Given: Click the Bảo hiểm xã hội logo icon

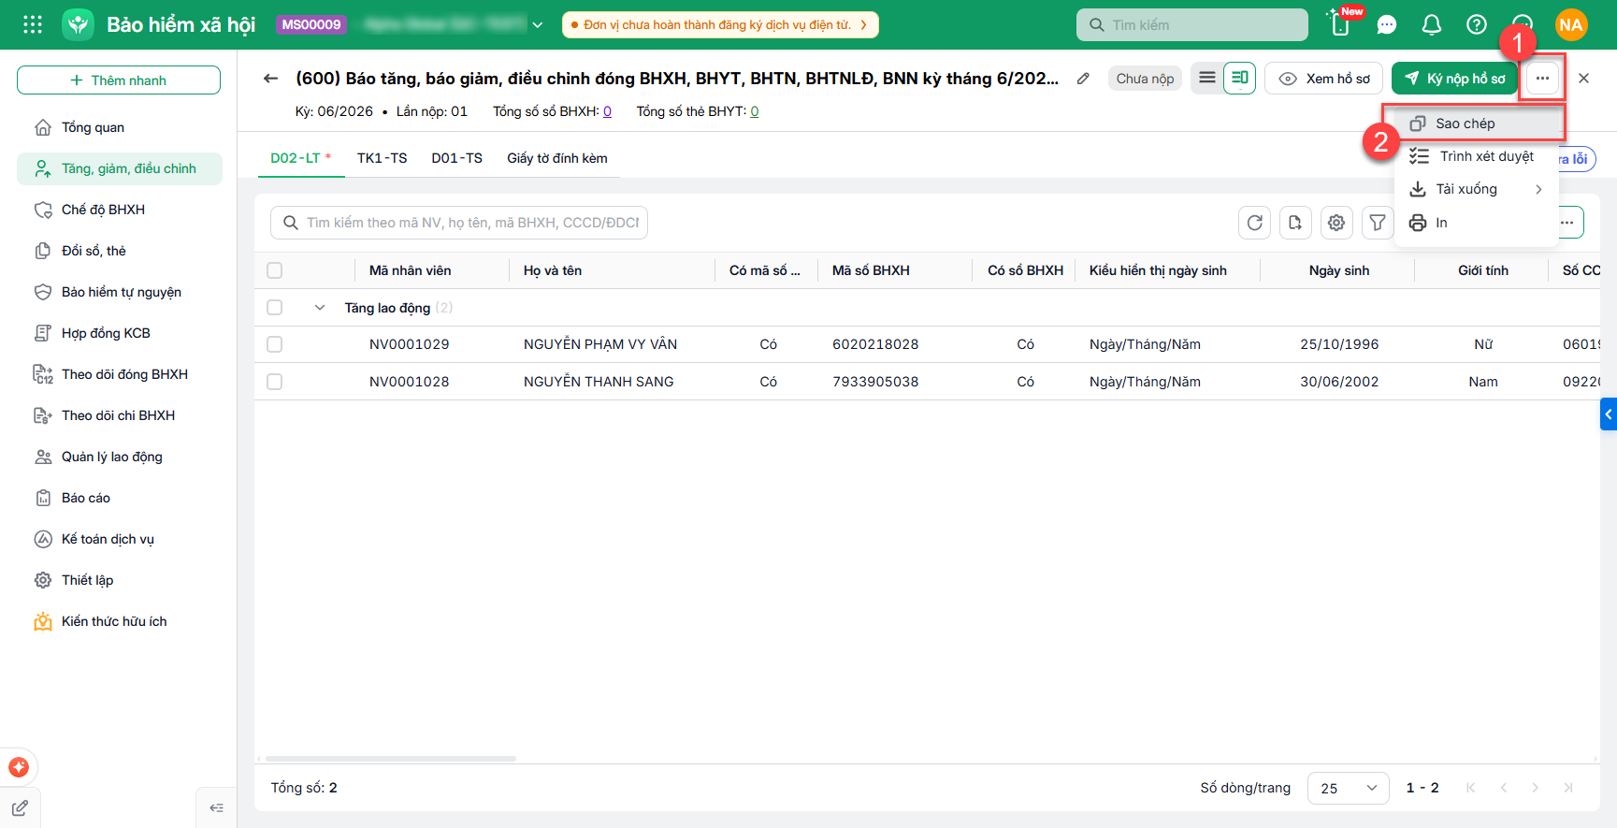Looking at the screenshot, I should pos(79,24).
